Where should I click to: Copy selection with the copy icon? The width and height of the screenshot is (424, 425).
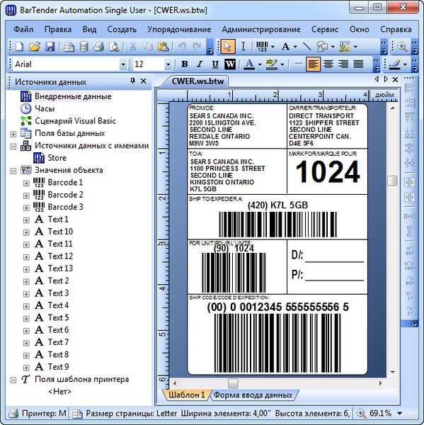coord(148,47)
